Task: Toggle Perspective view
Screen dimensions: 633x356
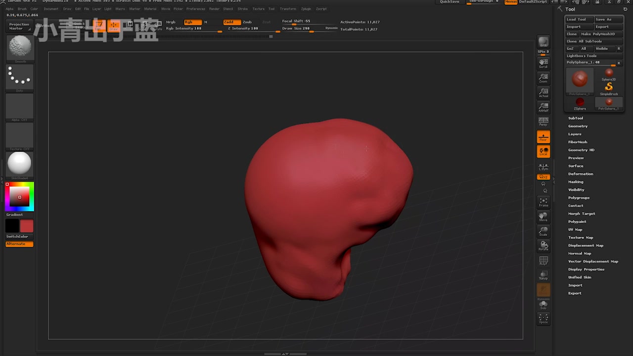Action: coord(543,122)
